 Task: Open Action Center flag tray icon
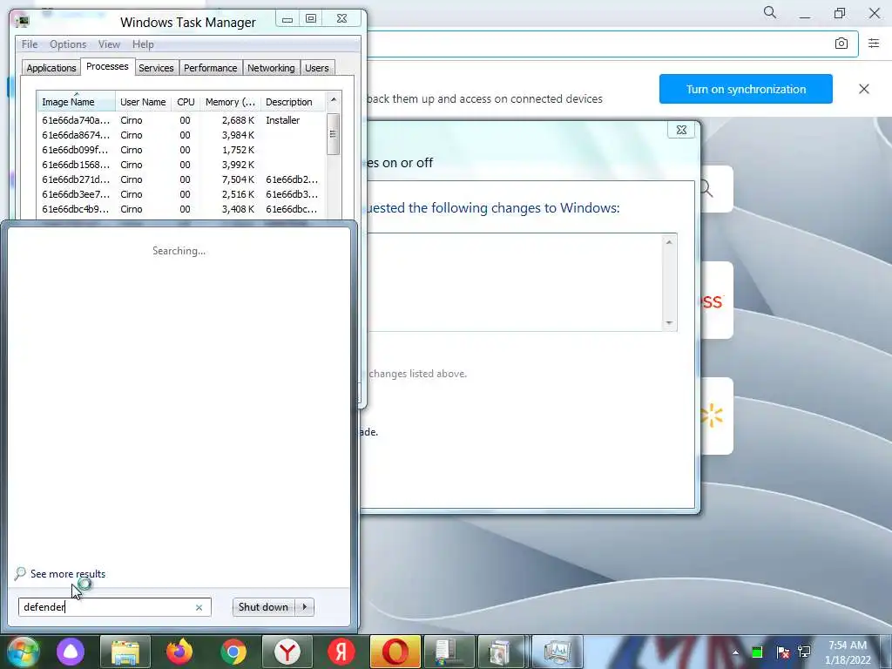tap(783, 652)
